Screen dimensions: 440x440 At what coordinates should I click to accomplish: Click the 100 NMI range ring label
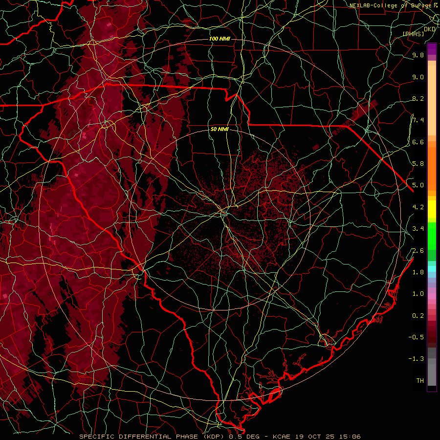(x=220, y=39)
